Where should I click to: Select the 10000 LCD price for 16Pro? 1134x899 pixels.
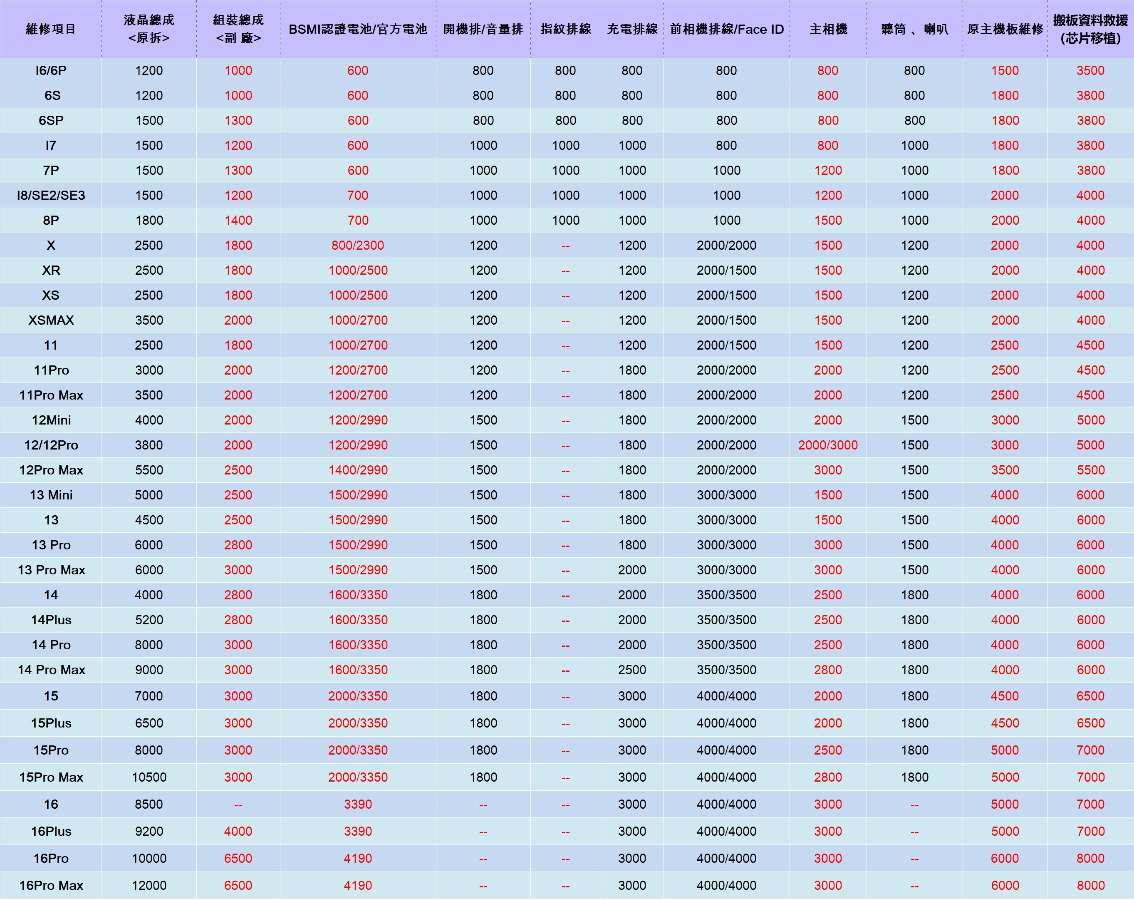149,859
